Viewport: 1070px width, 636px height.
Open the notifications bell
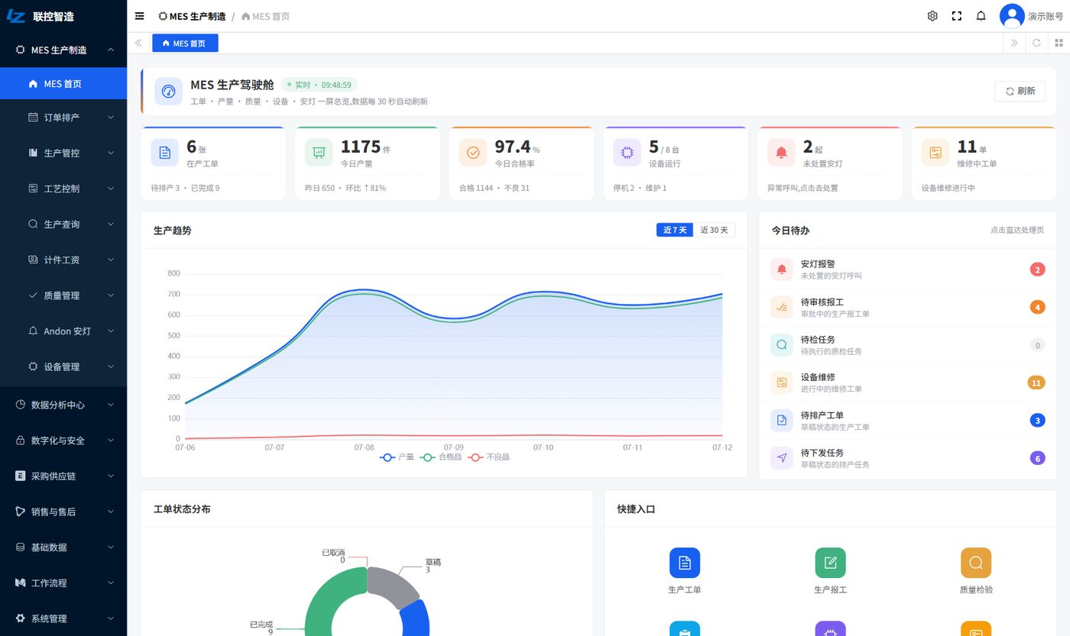point(981,16)
